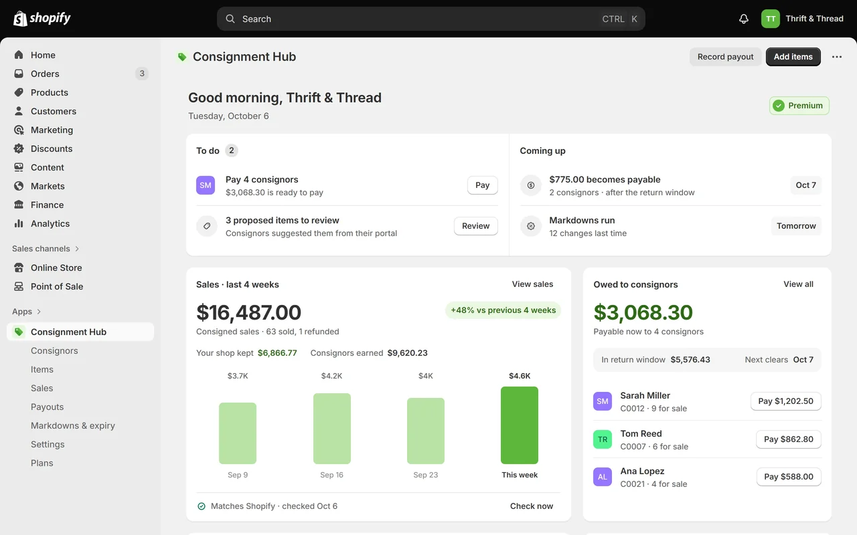The height and width of the screenshot is (535, 857).
Task: Click the Customers person icon
Action: coord(19,111)
